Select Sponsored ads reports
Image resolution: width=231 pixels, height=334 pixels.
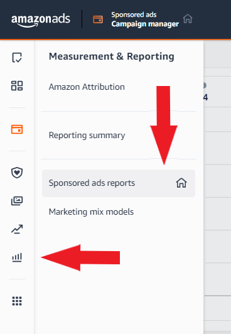coord(119,183)
